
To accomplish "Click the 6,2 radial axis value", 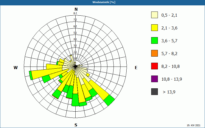I will [x=75, y=26].
